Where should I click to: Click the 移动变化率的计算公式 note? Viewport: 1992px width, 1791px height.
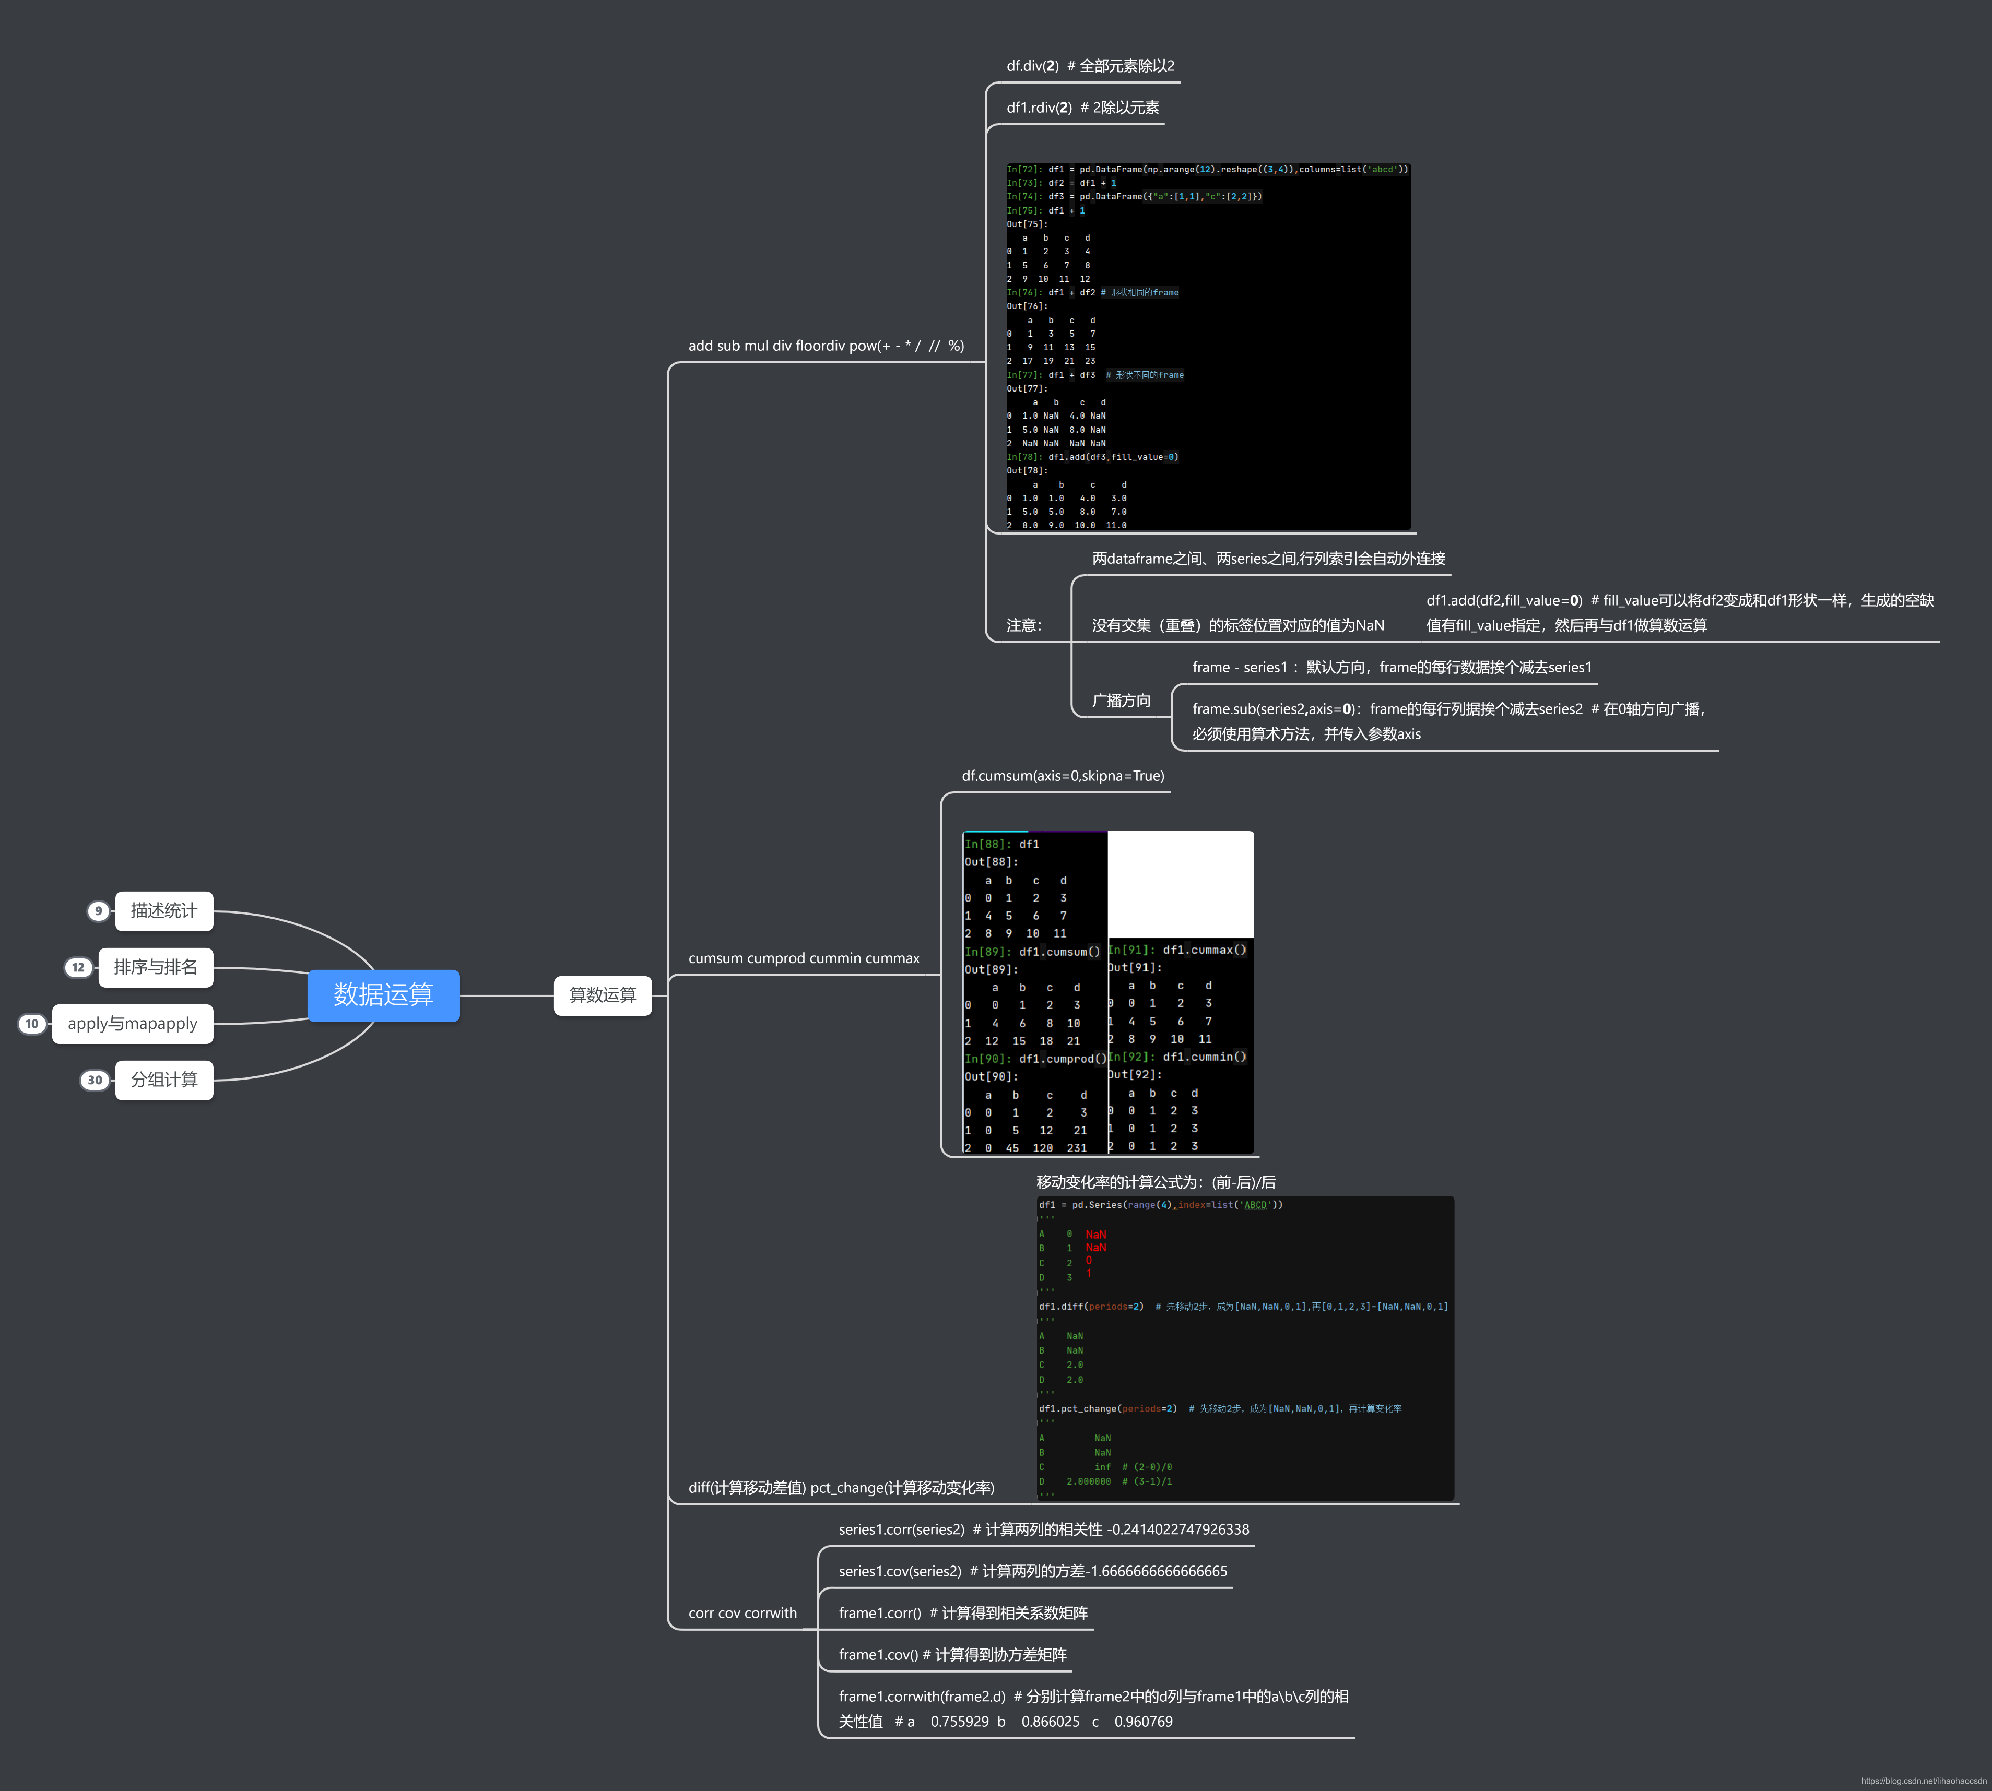1156,1182
